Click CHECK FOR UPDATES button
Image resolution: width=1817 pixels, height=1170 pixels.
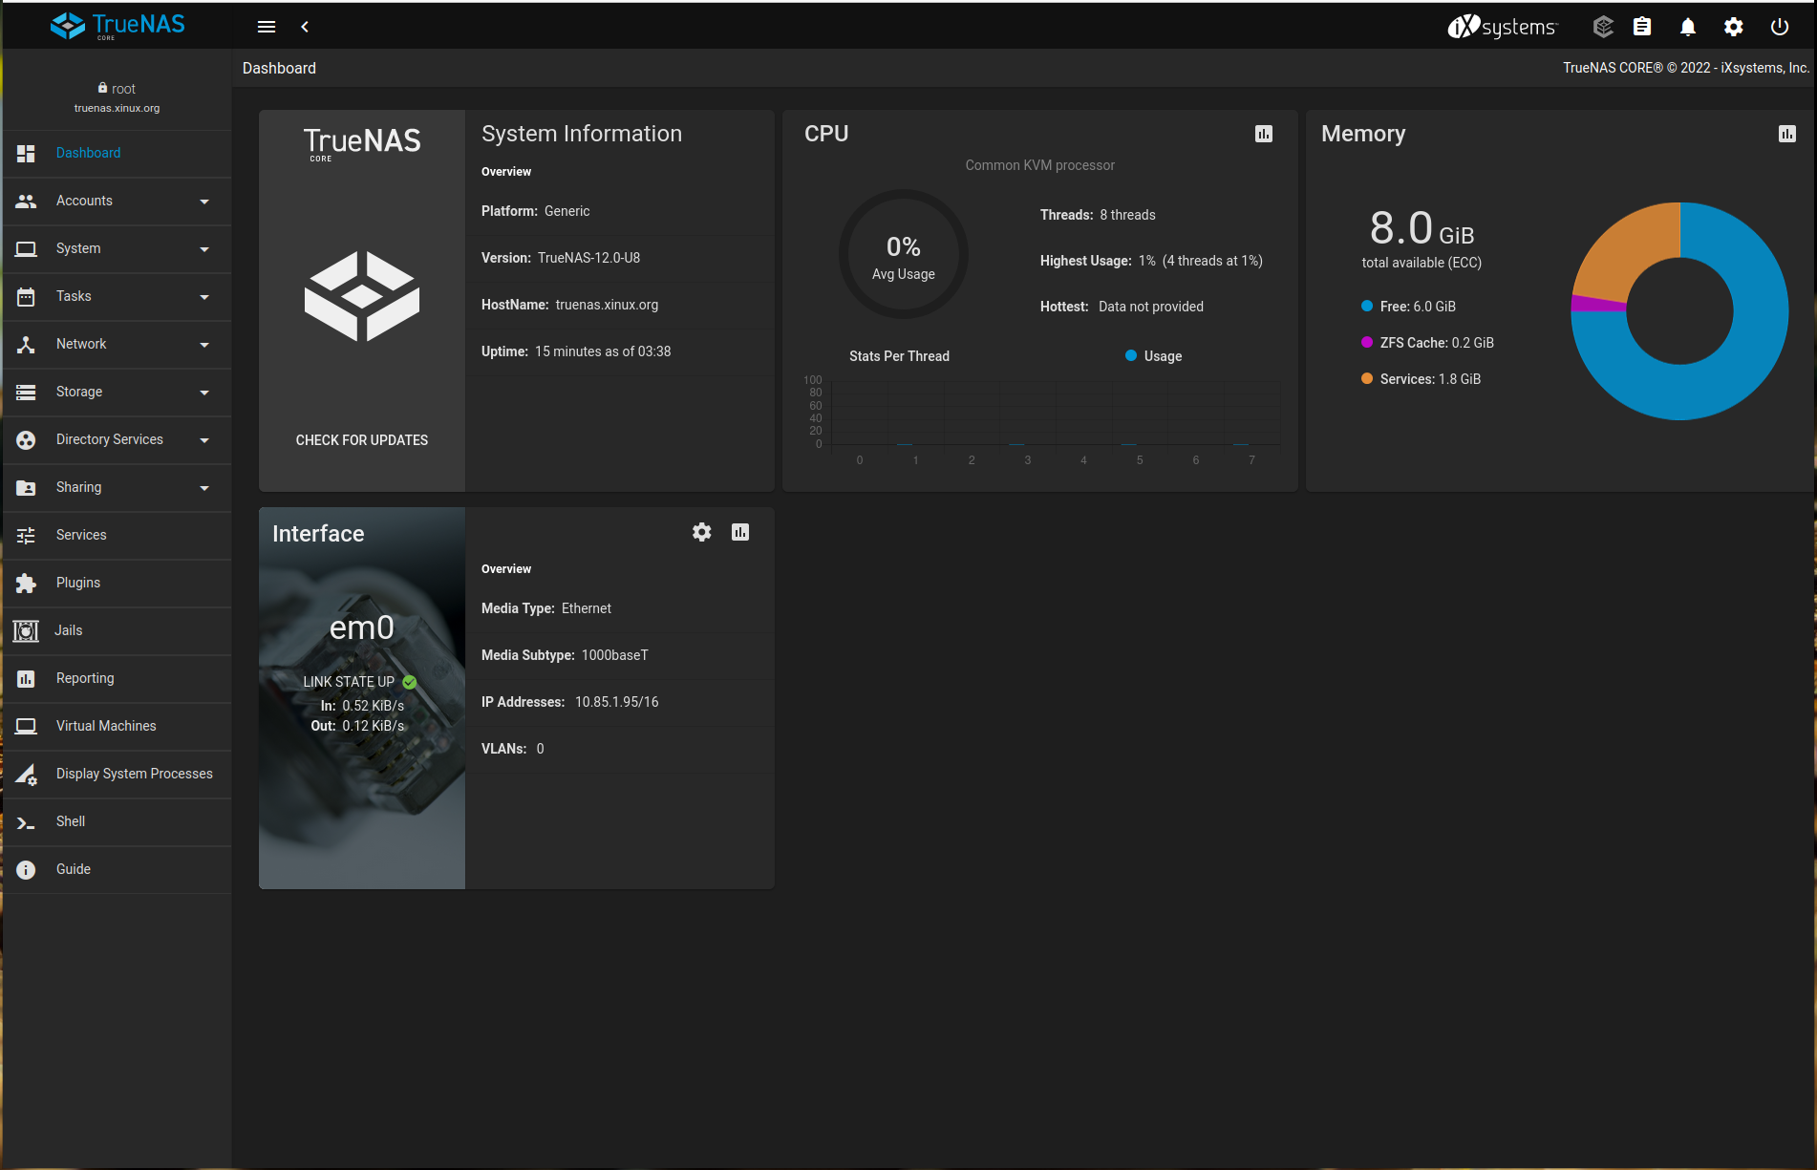(361, 440)
